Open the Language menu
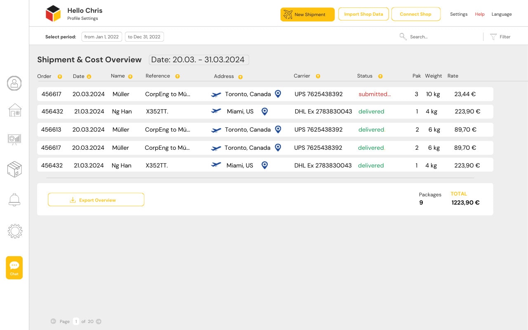This screenshot has width=528, height=330. [x=502, y=14]
